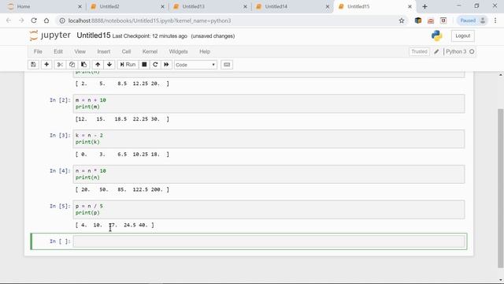Click the square-outlined extension icon

click(x=443, y=21)
